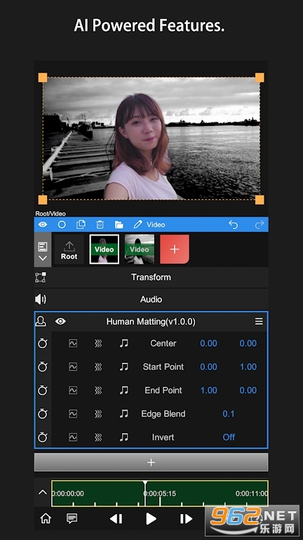Select the Human Matting(v1.0.0) header
Image resolution: width=303 pixels, height=540 pixels.
tap(151, 321)
